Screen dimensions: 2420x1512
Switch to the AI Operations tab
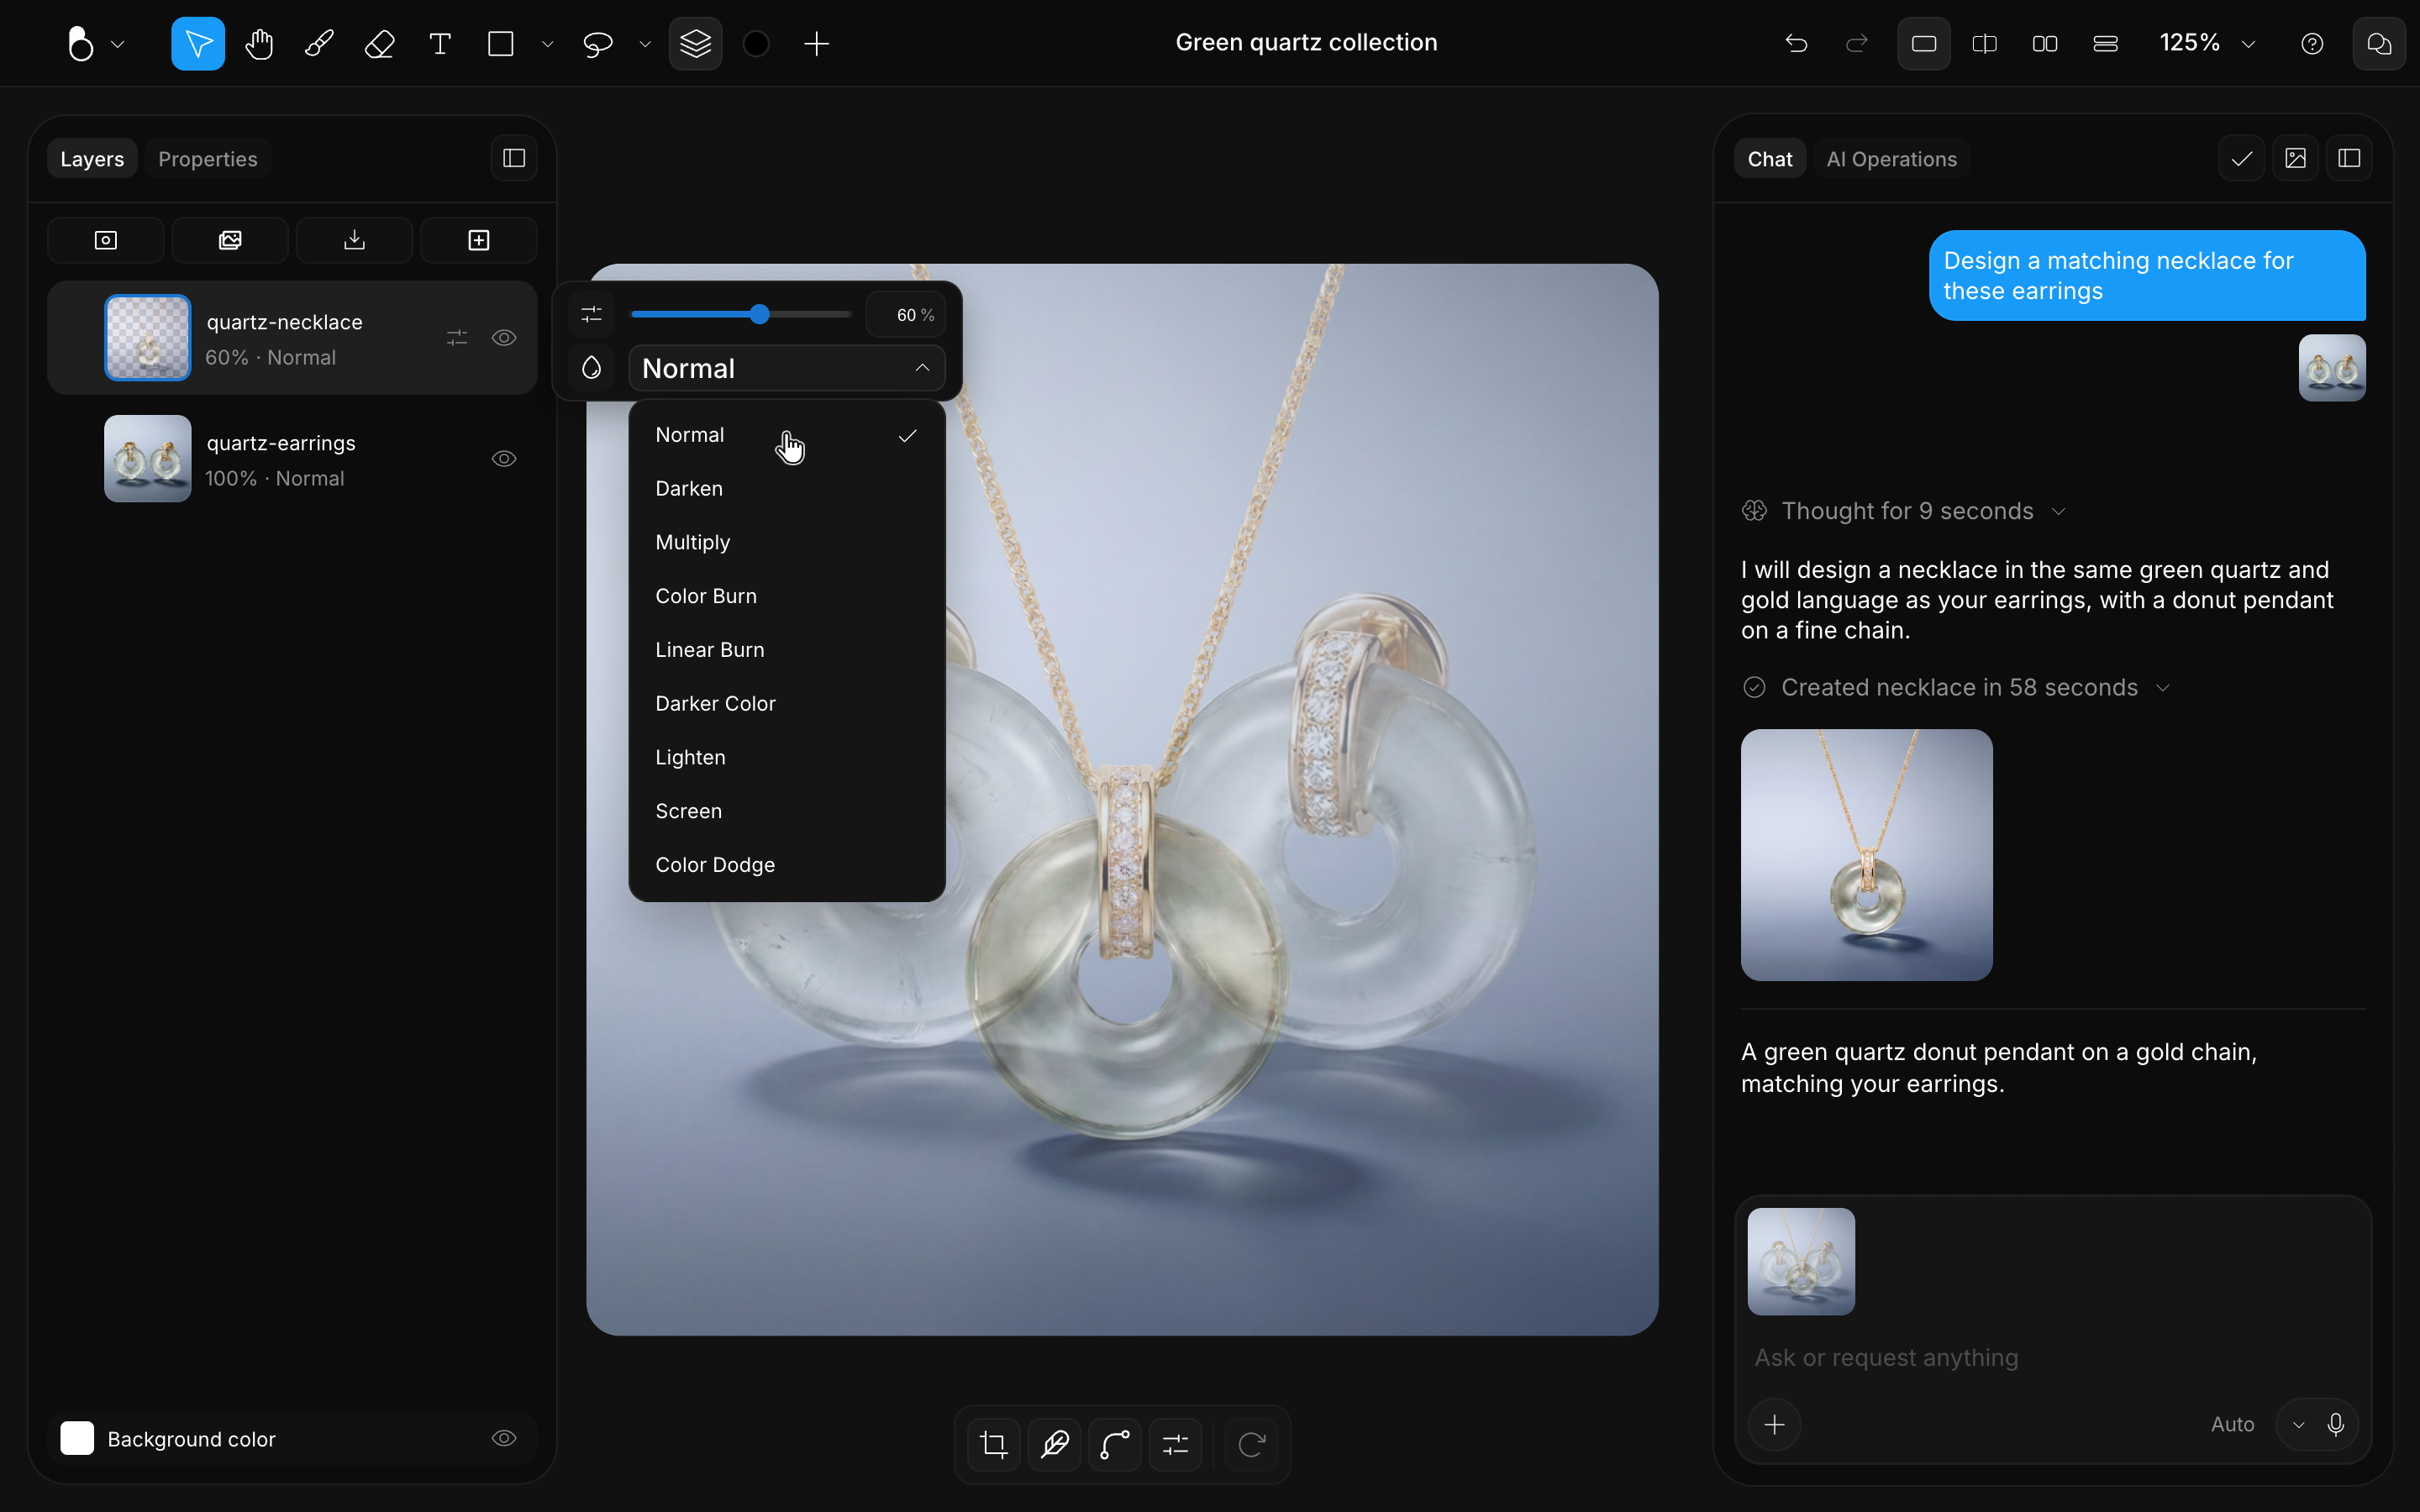(x=1891, y=159)
